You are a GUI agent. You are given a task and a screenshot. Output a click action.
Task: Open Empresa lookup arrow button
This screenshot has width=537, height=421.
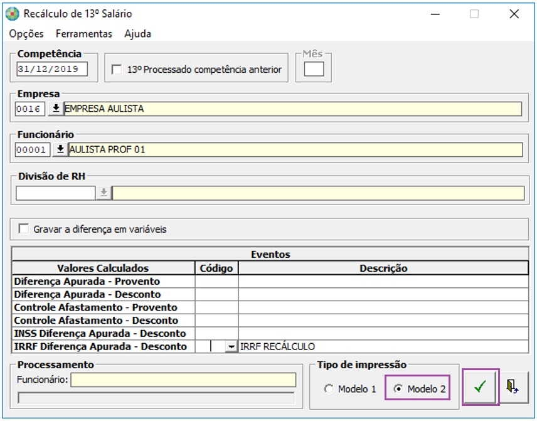(56, 109)
